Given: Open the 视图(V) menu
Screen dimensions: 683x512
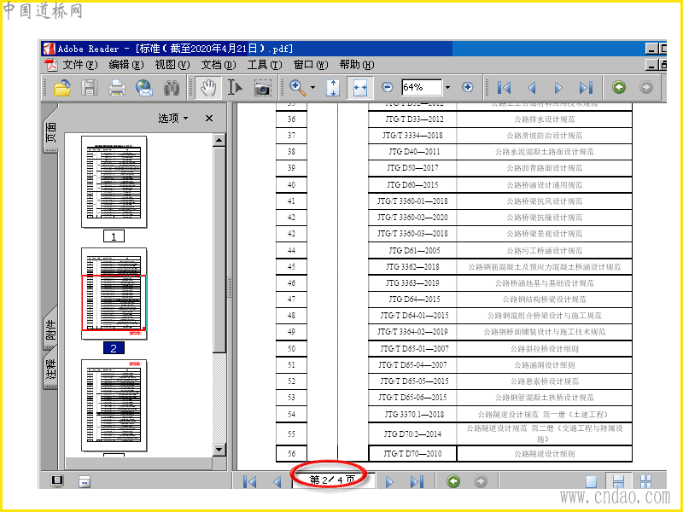Looking at the screenshot, I should pyautogui.click(x=172, y=65).
